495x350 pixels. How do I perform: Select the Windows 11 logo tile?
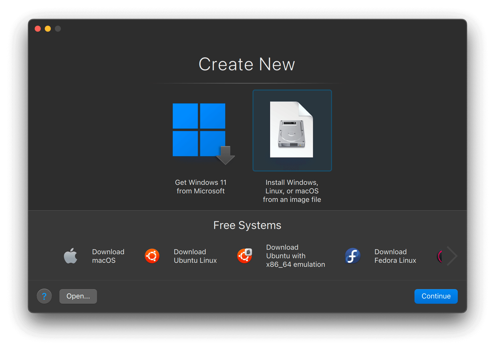199,129
